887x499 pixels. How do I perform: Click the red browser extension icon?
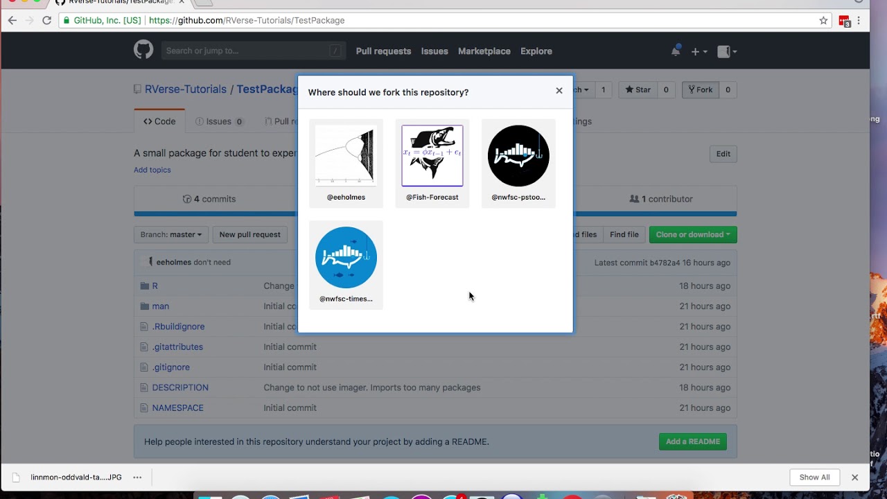(x=844, y=21)
